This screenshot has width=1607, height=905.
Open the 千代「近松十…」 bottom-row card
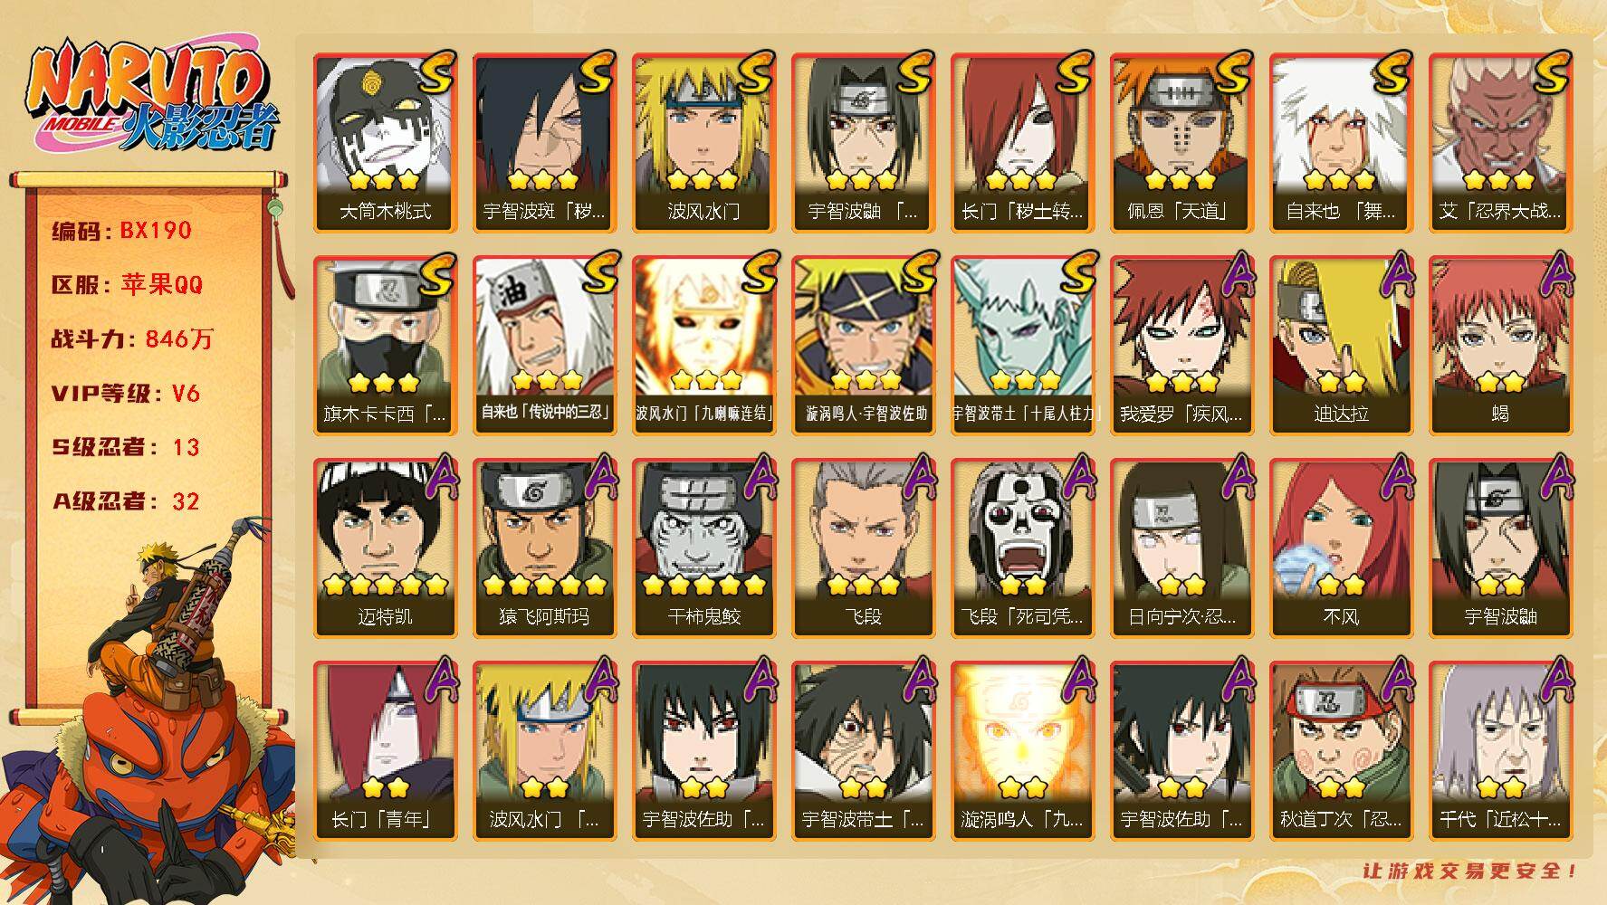(1500, 750)
